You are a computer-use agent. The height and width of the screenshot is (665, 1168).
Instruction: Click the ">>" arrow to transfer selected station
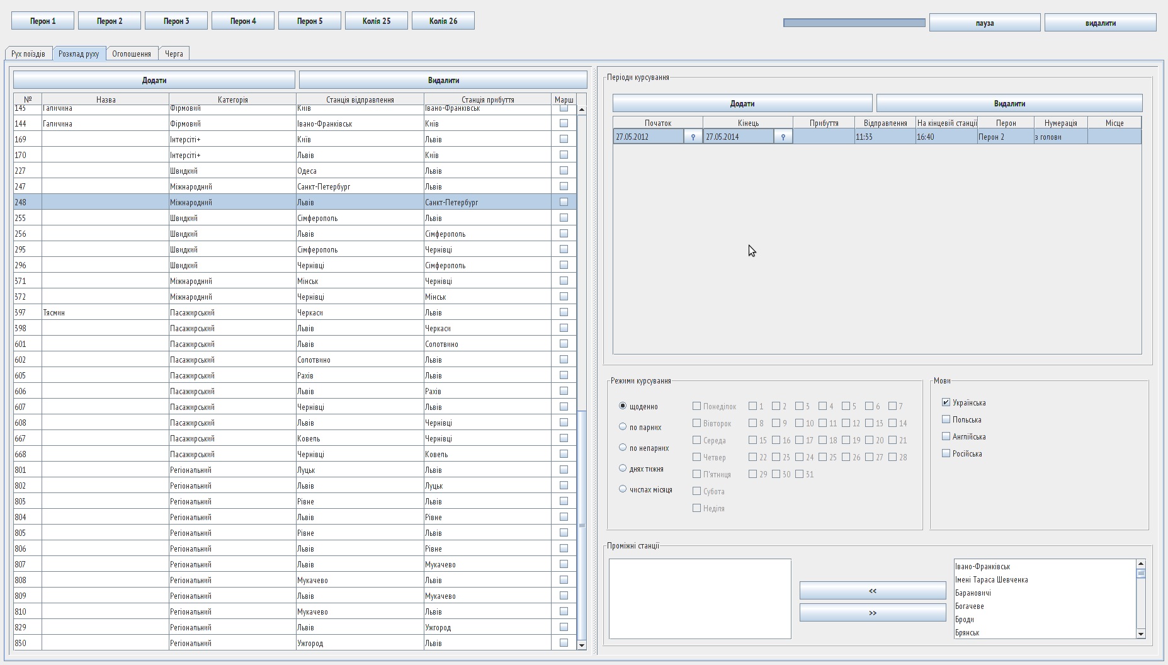pos(872,612)
